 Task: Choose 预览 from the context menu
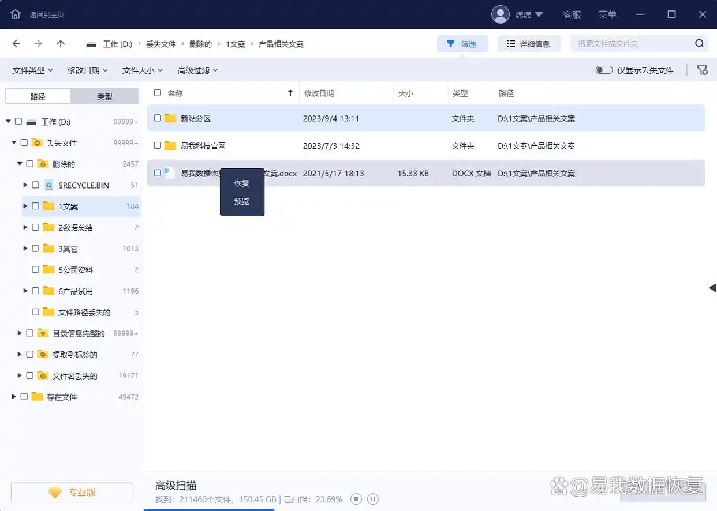tap(241, 202)
